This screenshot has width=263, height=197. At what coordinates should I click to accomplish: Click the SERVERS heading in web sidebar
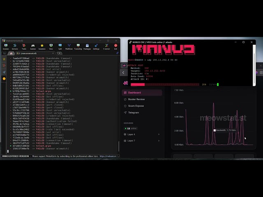(x=129, y=123)
